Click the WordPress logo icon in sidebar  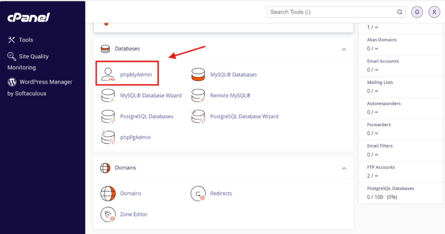[12, 82]
